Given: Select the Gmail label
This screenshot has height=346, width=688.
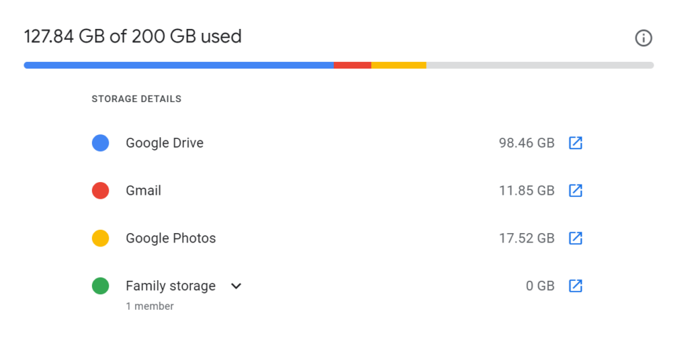Looking at the screenshot, I should [x=144, y=191].
